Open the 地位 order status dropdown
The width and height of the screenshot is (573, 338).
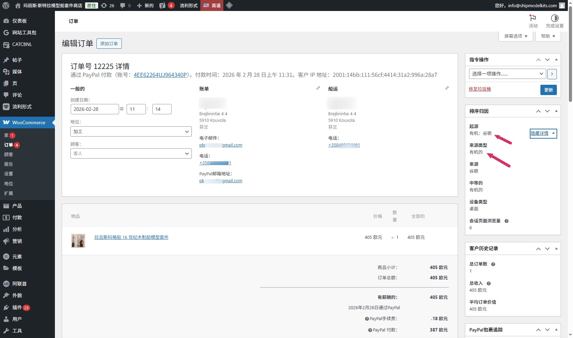click(131, 131)
